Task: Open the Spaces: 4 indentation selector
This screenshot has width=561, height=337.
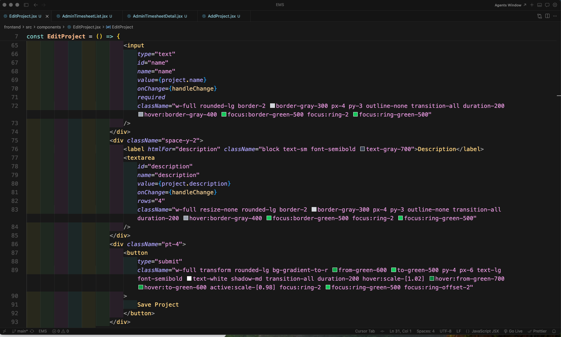Action: tap(425, 331)
